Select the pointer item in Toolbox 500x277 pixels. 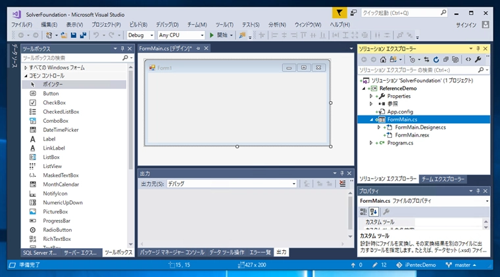point(74,84)
